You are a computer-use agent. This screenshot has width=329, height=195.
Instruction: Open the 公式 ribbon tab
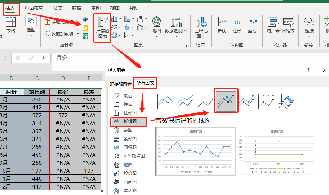pyautogui.click(x=58, y=8)
